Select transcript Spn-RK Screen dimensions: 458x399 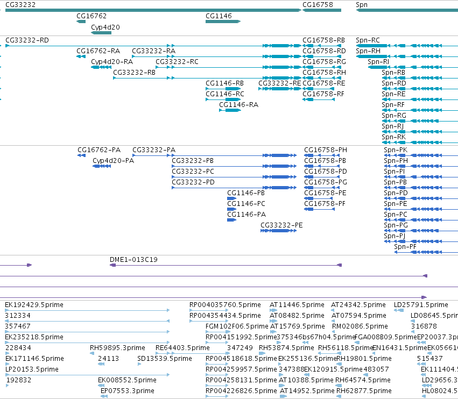pos(394,138)
